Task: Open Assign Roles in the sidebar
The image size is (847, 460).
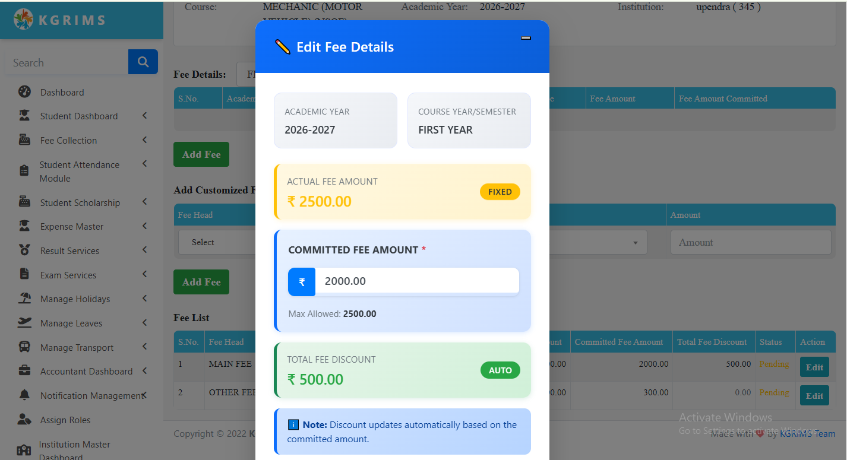Action: 65,420
